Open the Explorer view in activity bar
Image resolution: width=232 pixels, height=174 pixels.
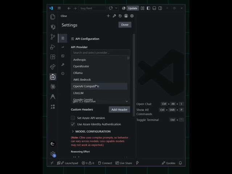tap(53, 17)
